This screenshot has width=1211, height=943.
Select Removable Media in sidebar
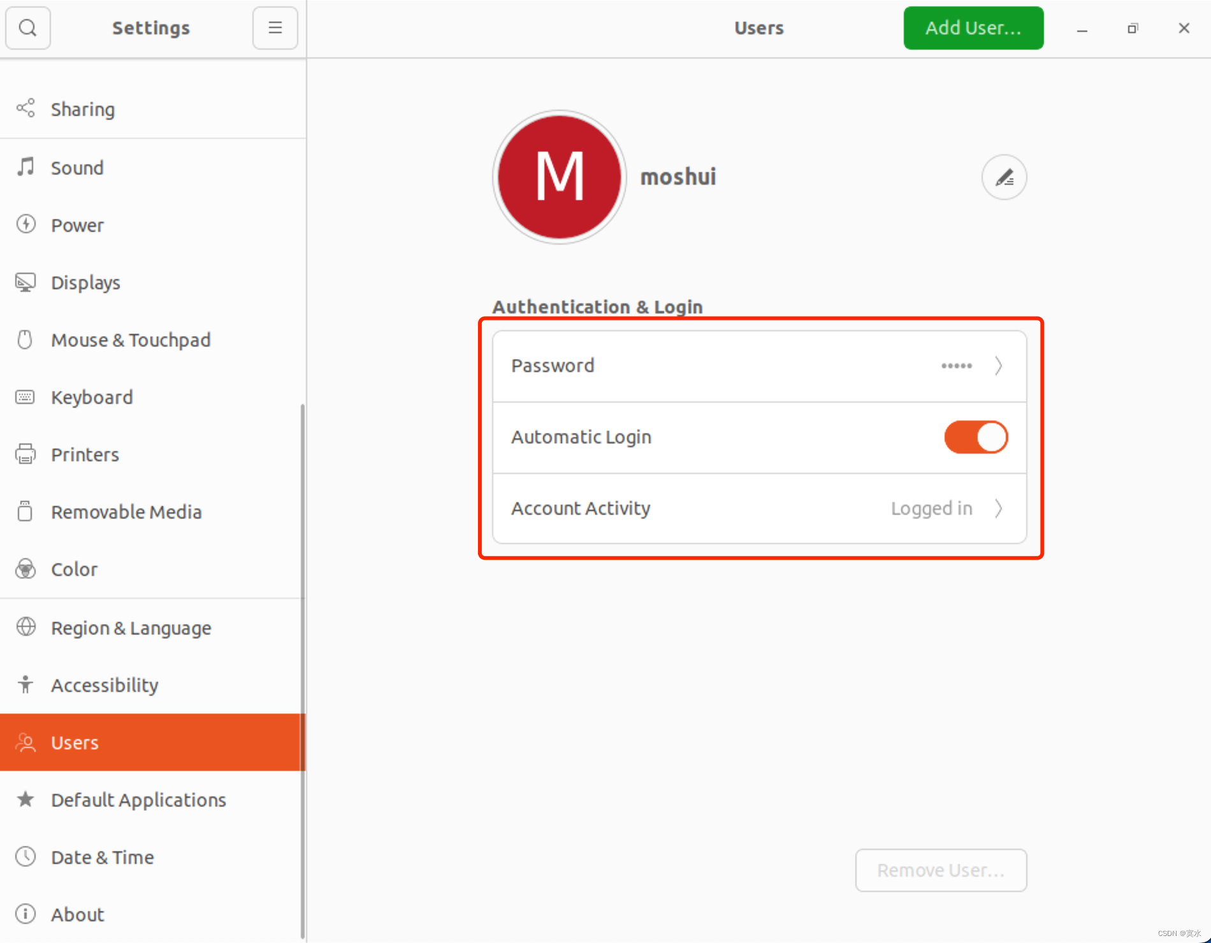click(x=153, y=512)
